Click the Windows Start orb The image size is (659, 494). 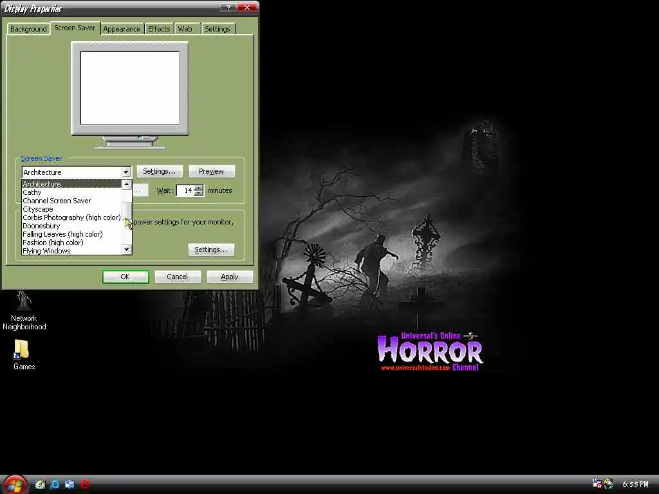[15, 484]
